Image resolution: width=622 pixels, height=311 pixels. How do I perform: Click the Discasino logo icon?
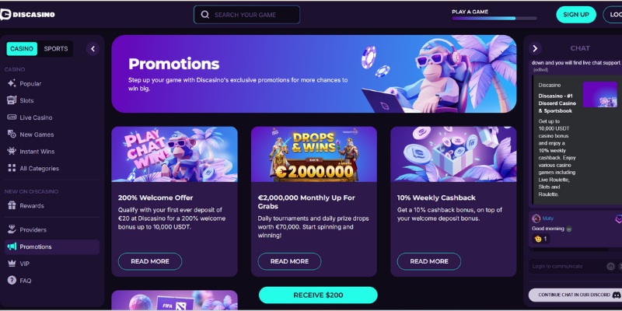[5, 15]
